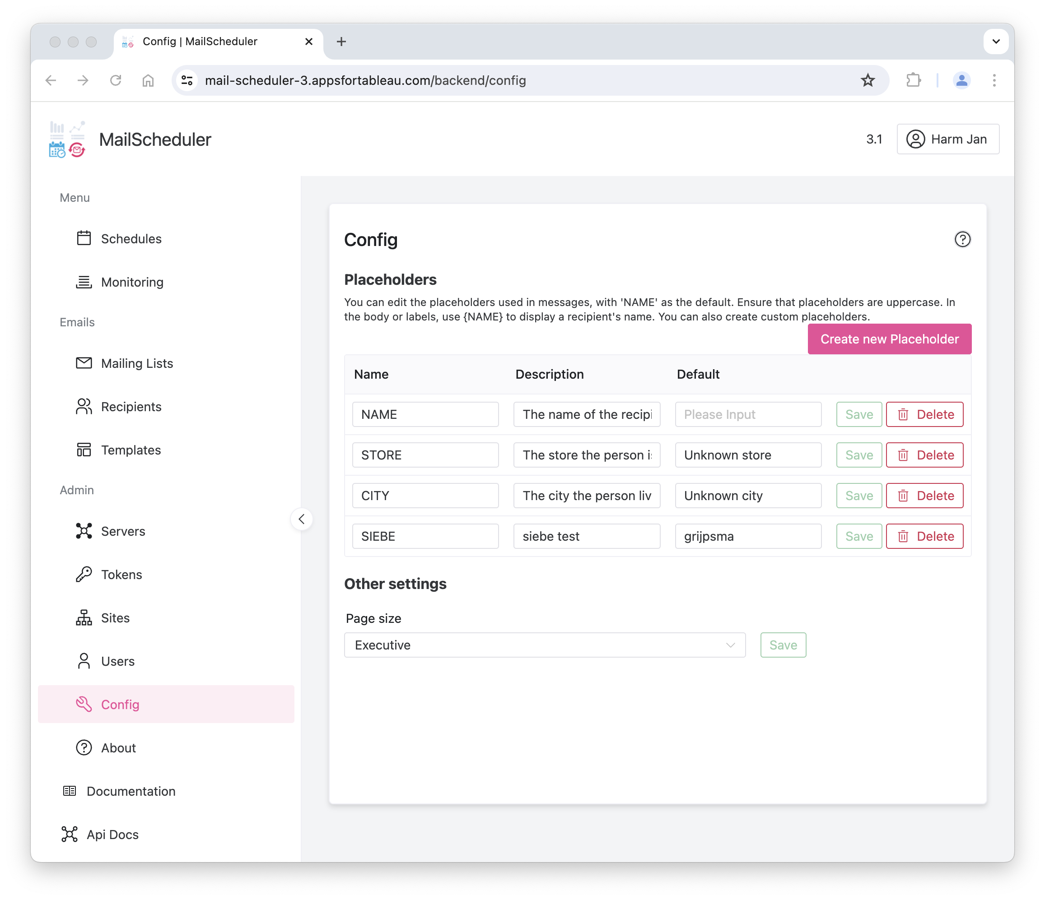Go to Monitoring in the sidebar
Viewport: 1045px width, 900px height.
132,282
